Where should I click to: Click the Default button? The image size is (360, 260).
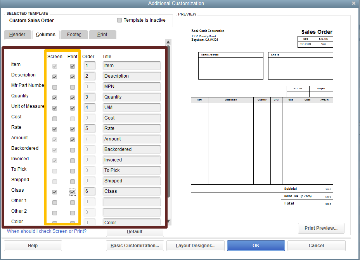click(135, 232)
